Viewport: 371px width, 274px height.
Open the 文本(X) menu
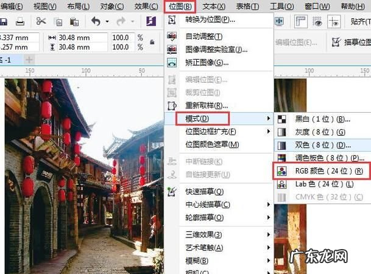tap(214, 6)
